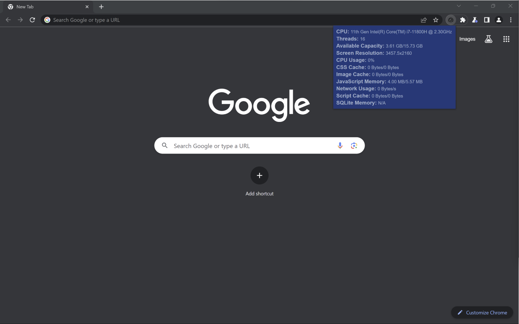This screenshot has width=519, height=324.
Task: Bookmark the page via the star icon
Action: pos(435,19)
